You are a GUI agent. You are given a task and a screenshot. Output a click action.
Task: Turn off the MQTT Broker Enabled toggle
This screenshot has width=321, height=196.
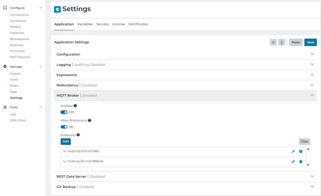(64, 112)
